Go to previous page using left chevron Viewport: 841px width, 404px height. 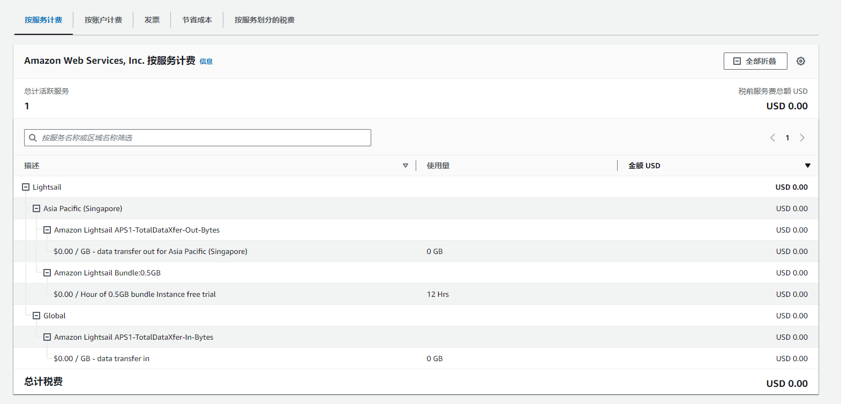[x=772, y=138]
